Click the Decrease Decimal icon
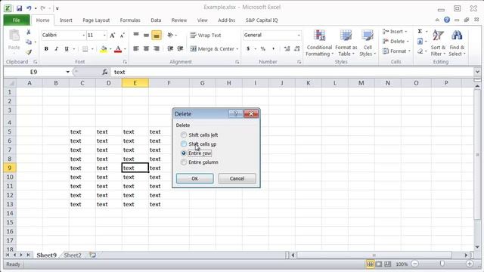 pos(297,48)
